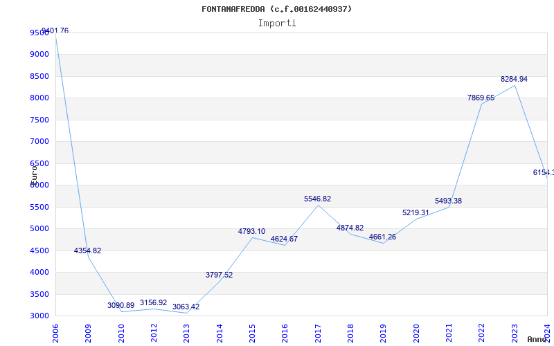Select data label 4354.82
This screenshot has height=346, width=554.
(x=88, y=251)
